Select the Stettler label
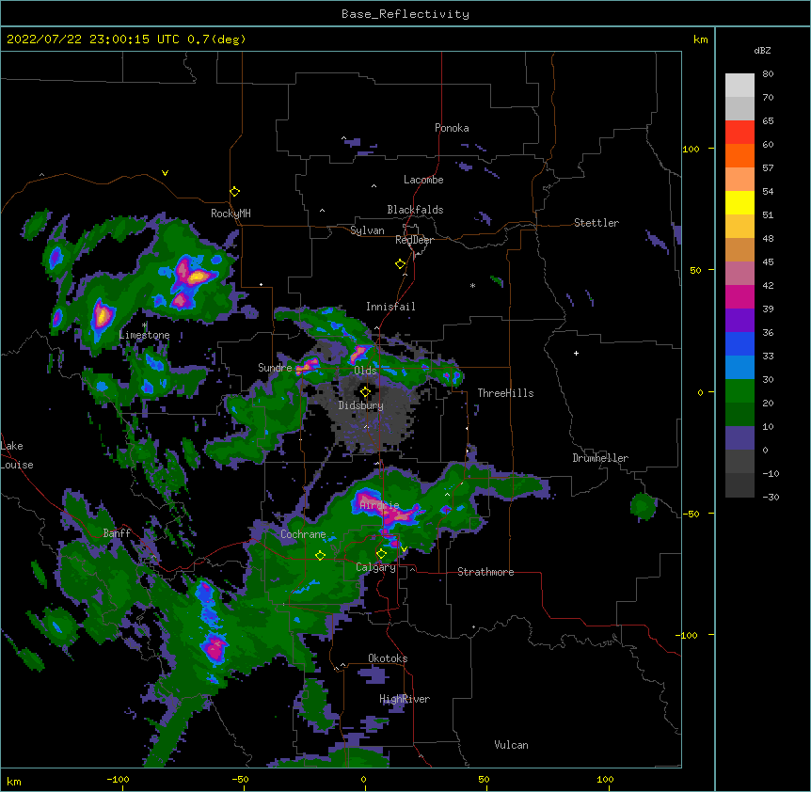Viewport: 811px width, 792px height. 596,223
